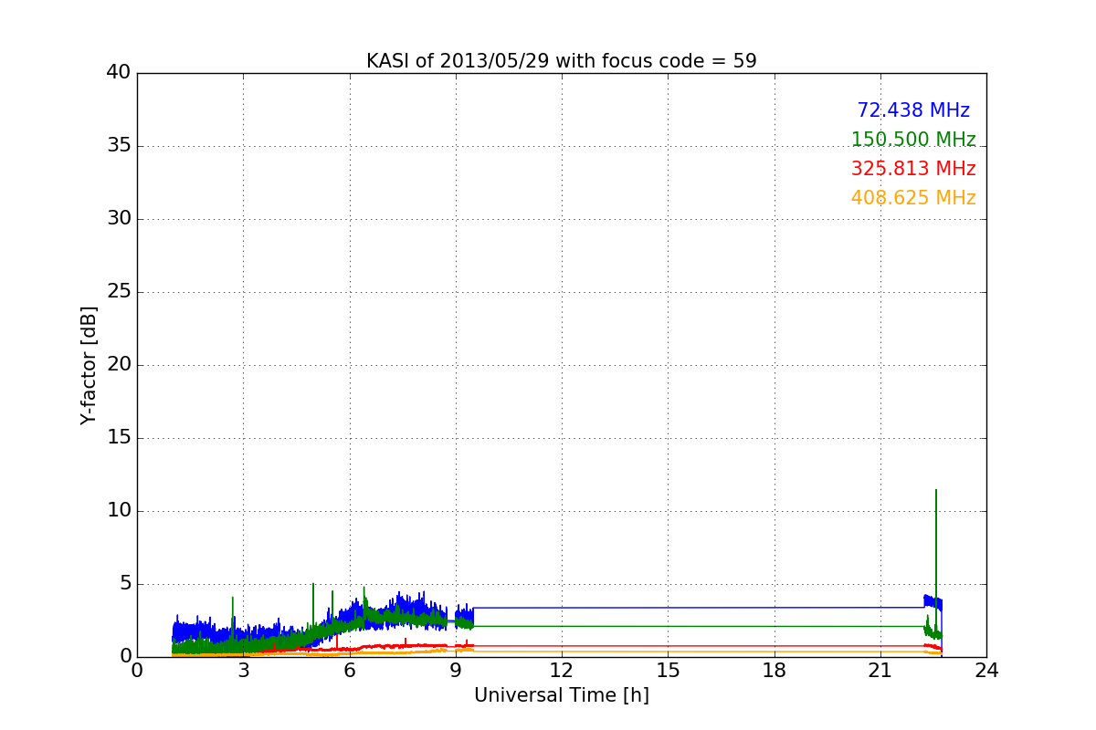Click the x-axis tick label 3
Image resolution: width=1096 pixels, height=730 pixels.
point(243,671)
